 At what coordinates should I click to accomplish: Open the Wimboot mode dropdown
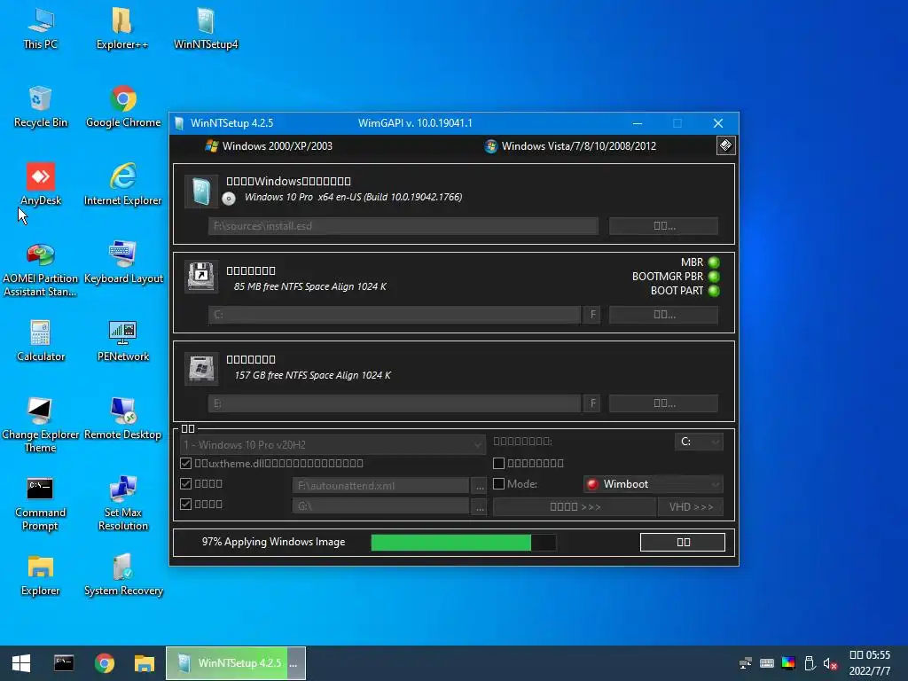[654, 484]
